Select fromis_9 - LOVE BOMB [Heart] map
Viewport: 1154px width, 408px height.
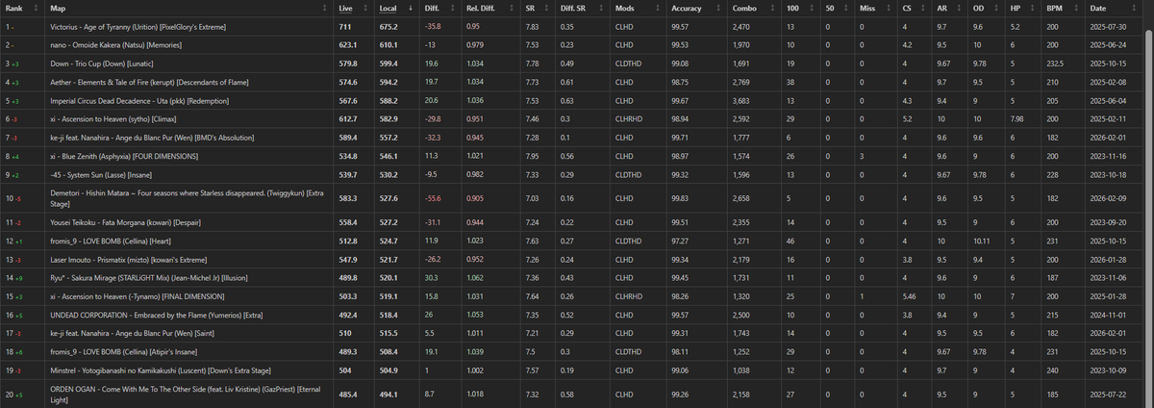[x=113, y=240]
